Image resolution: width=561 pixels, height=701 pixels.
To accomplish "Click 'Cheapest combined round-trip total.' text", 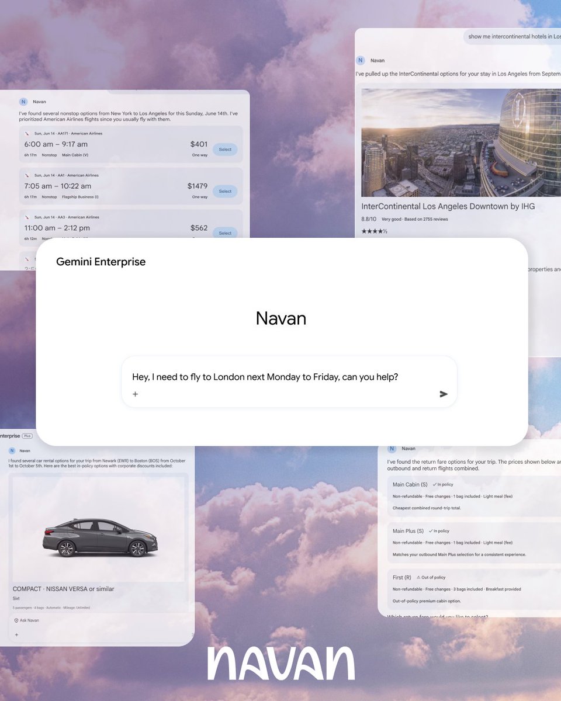I will point(427,508).
